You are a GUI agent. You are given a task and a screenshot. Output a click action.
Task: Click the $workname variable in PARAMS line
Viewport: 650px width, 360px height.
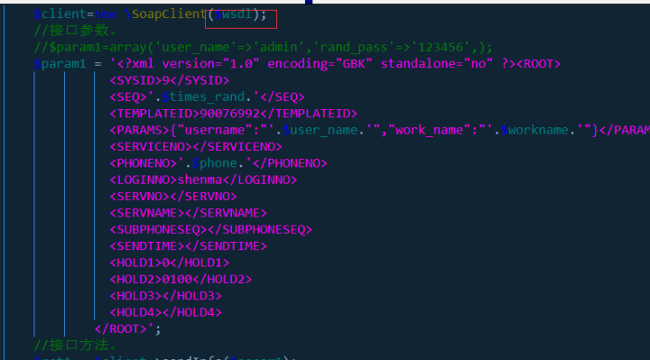coord(534,130)
